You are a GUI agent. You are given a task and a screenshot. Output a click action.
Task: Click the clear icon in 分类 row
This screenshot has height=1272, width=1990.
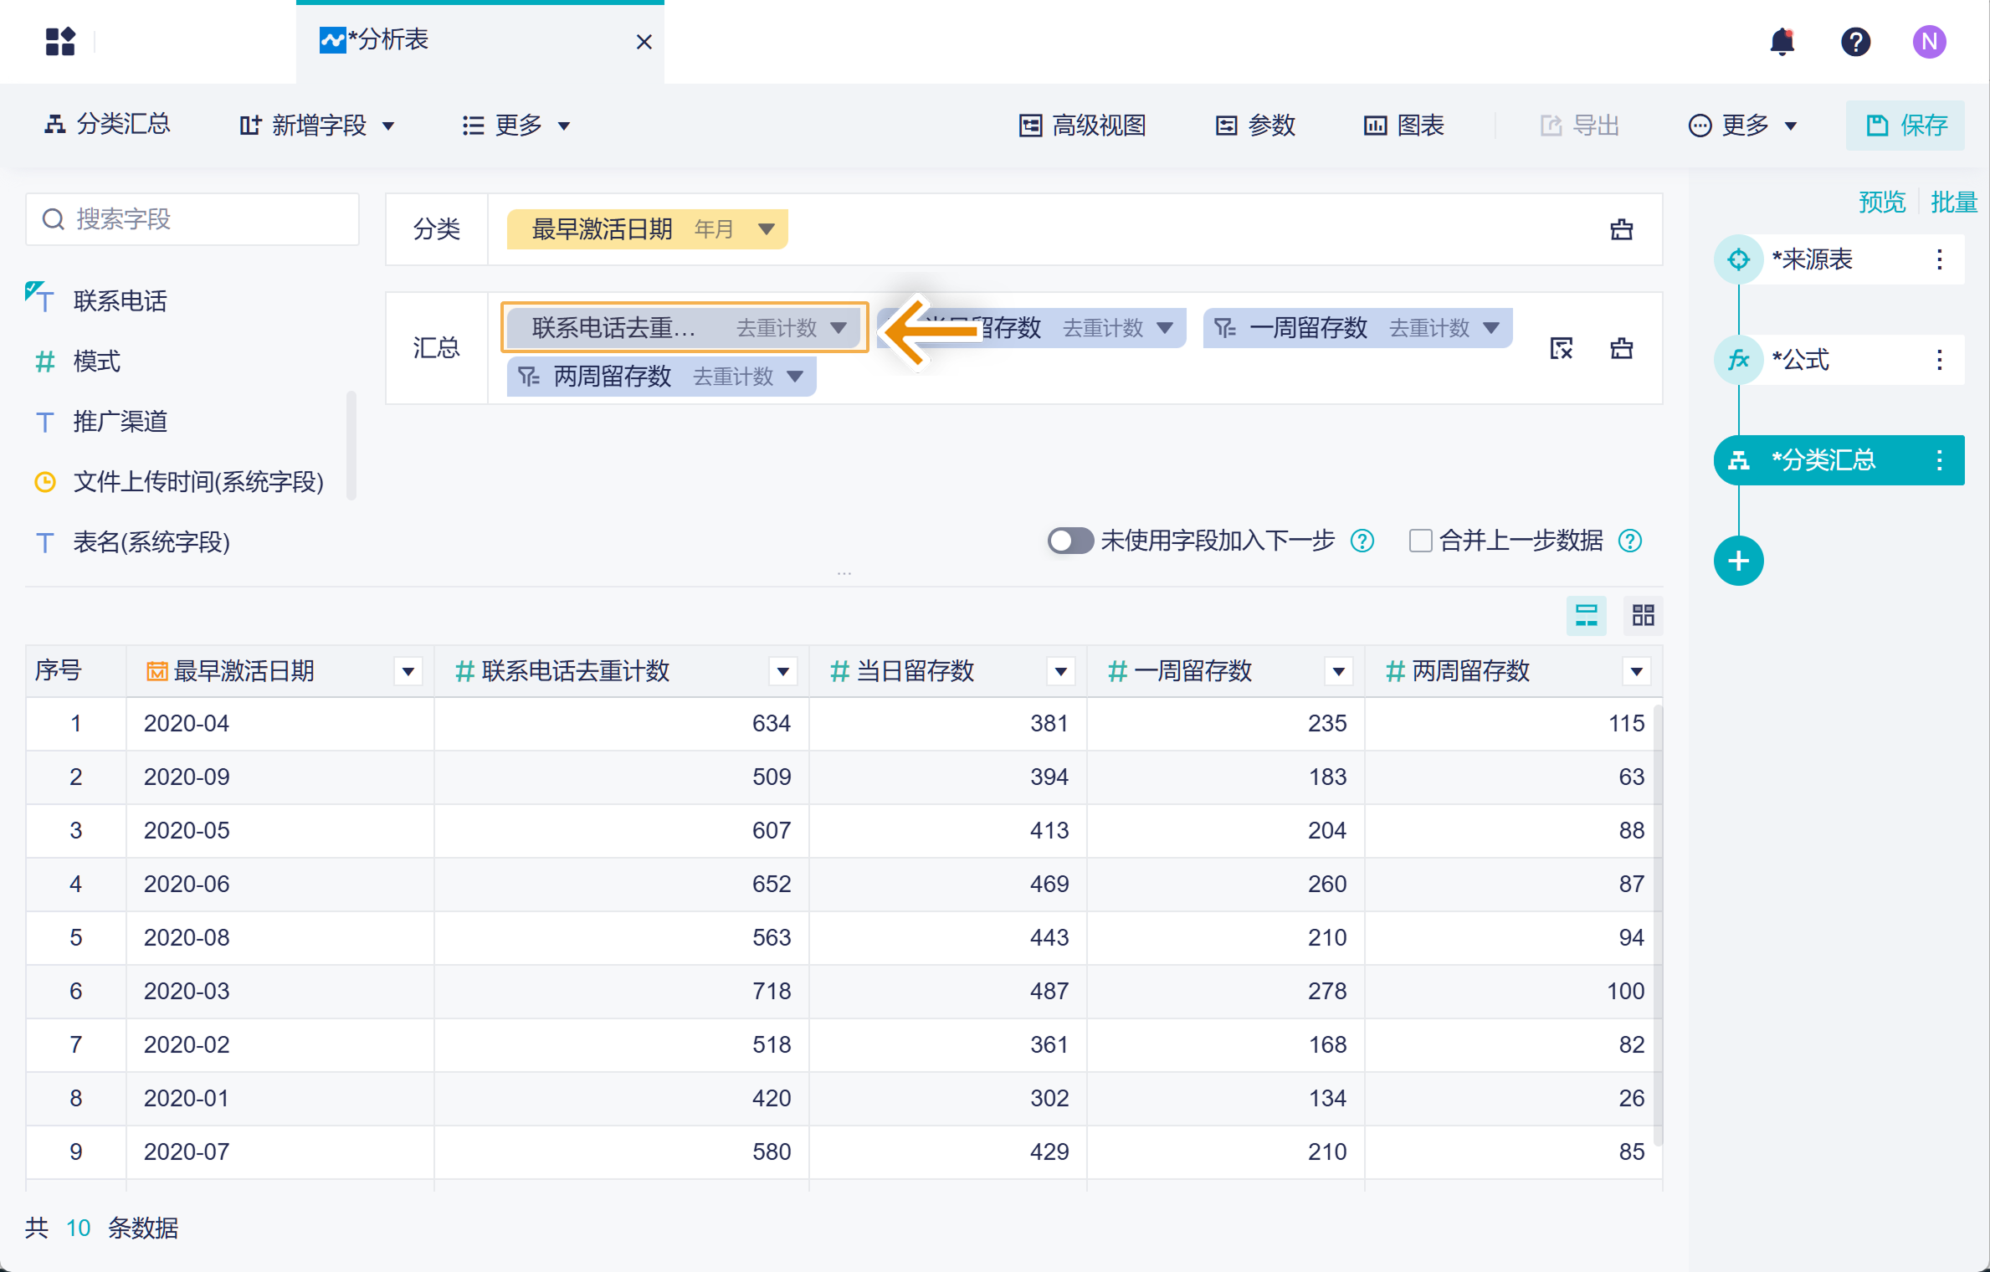tap(1621, 229)
